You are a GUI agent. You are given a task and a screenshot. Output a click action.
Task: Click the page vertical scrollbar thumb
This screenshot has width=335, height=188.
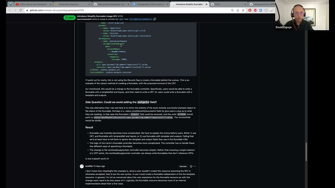pos(306,151)
